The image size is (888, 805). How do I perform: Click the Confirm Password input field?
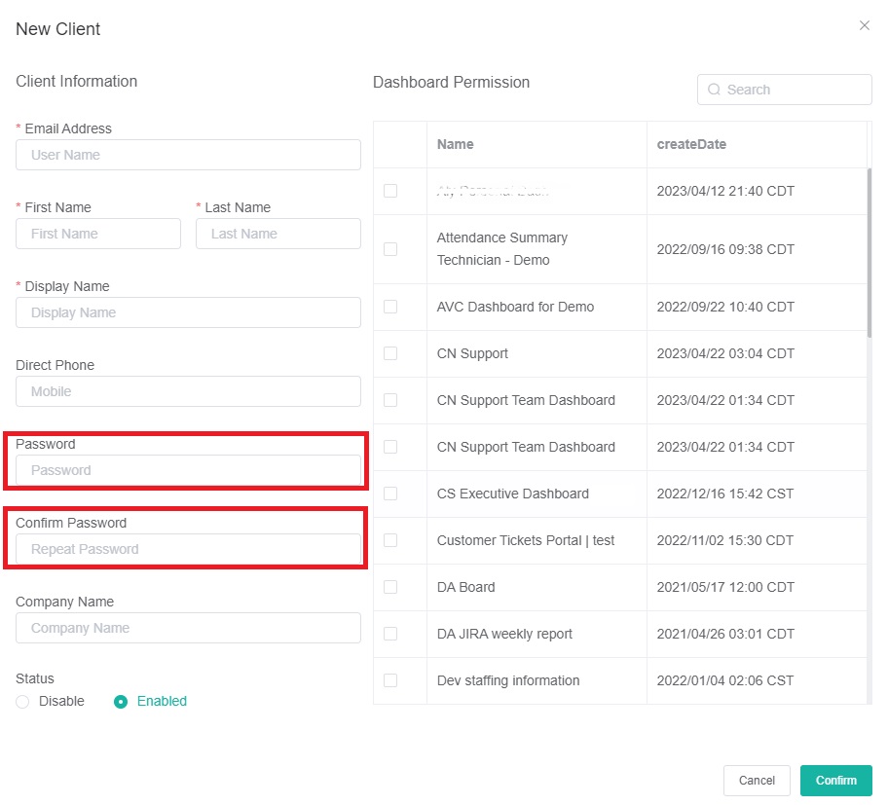pos(188,548)
